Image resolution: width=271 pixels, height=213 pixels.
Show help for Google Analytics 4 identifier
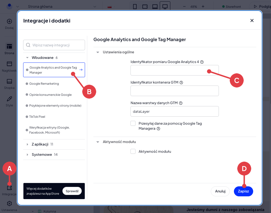click(x=202, y=62)
